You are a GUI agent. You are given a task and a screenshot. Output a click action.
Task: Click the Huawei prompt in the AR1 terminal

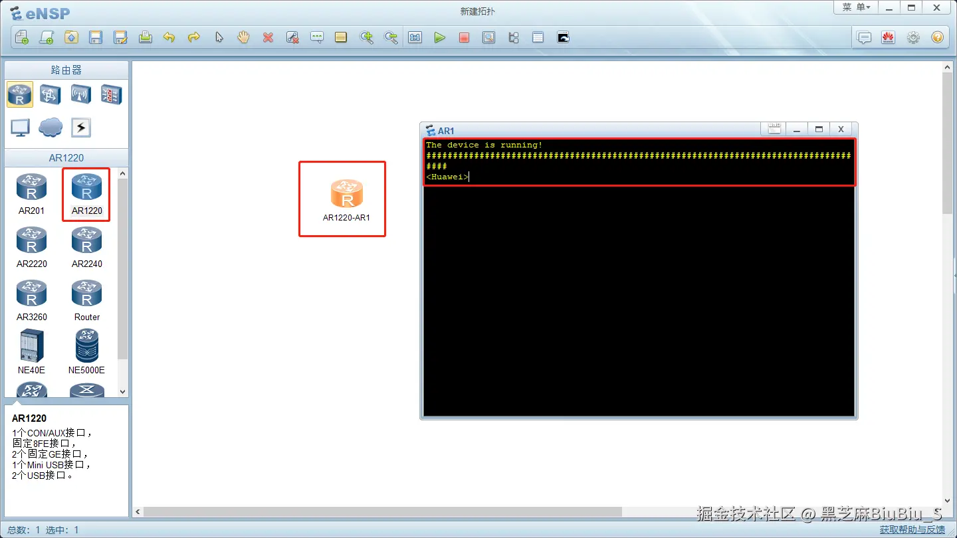pyautogui.click(x=447, y=177)
